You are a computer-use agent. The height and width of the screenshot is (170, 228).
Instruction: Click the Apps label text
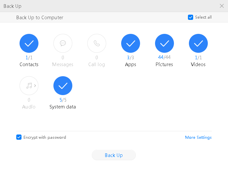coord(131,64)
